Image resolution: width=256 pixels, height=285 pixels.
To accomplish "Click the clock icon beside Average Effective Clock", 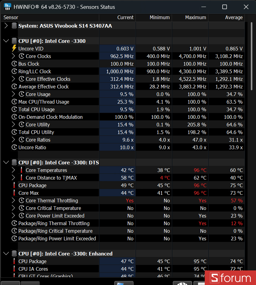I will click(14, 87).
